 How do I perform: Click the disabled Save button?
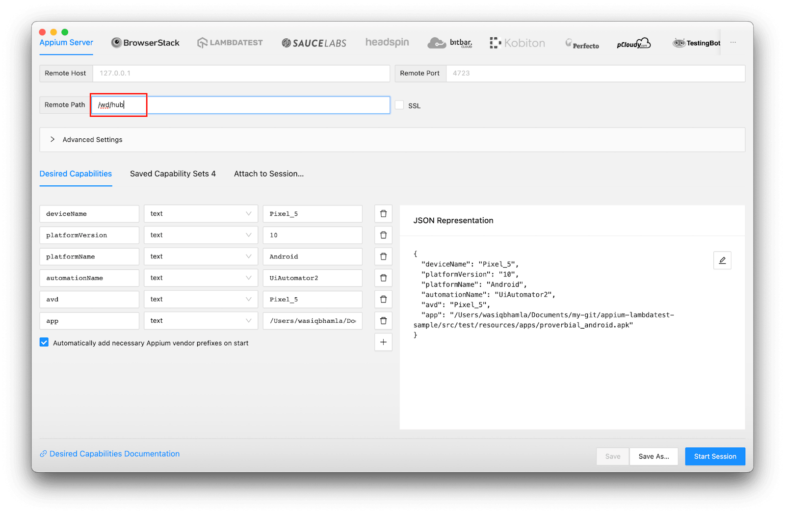click(613, 456)
